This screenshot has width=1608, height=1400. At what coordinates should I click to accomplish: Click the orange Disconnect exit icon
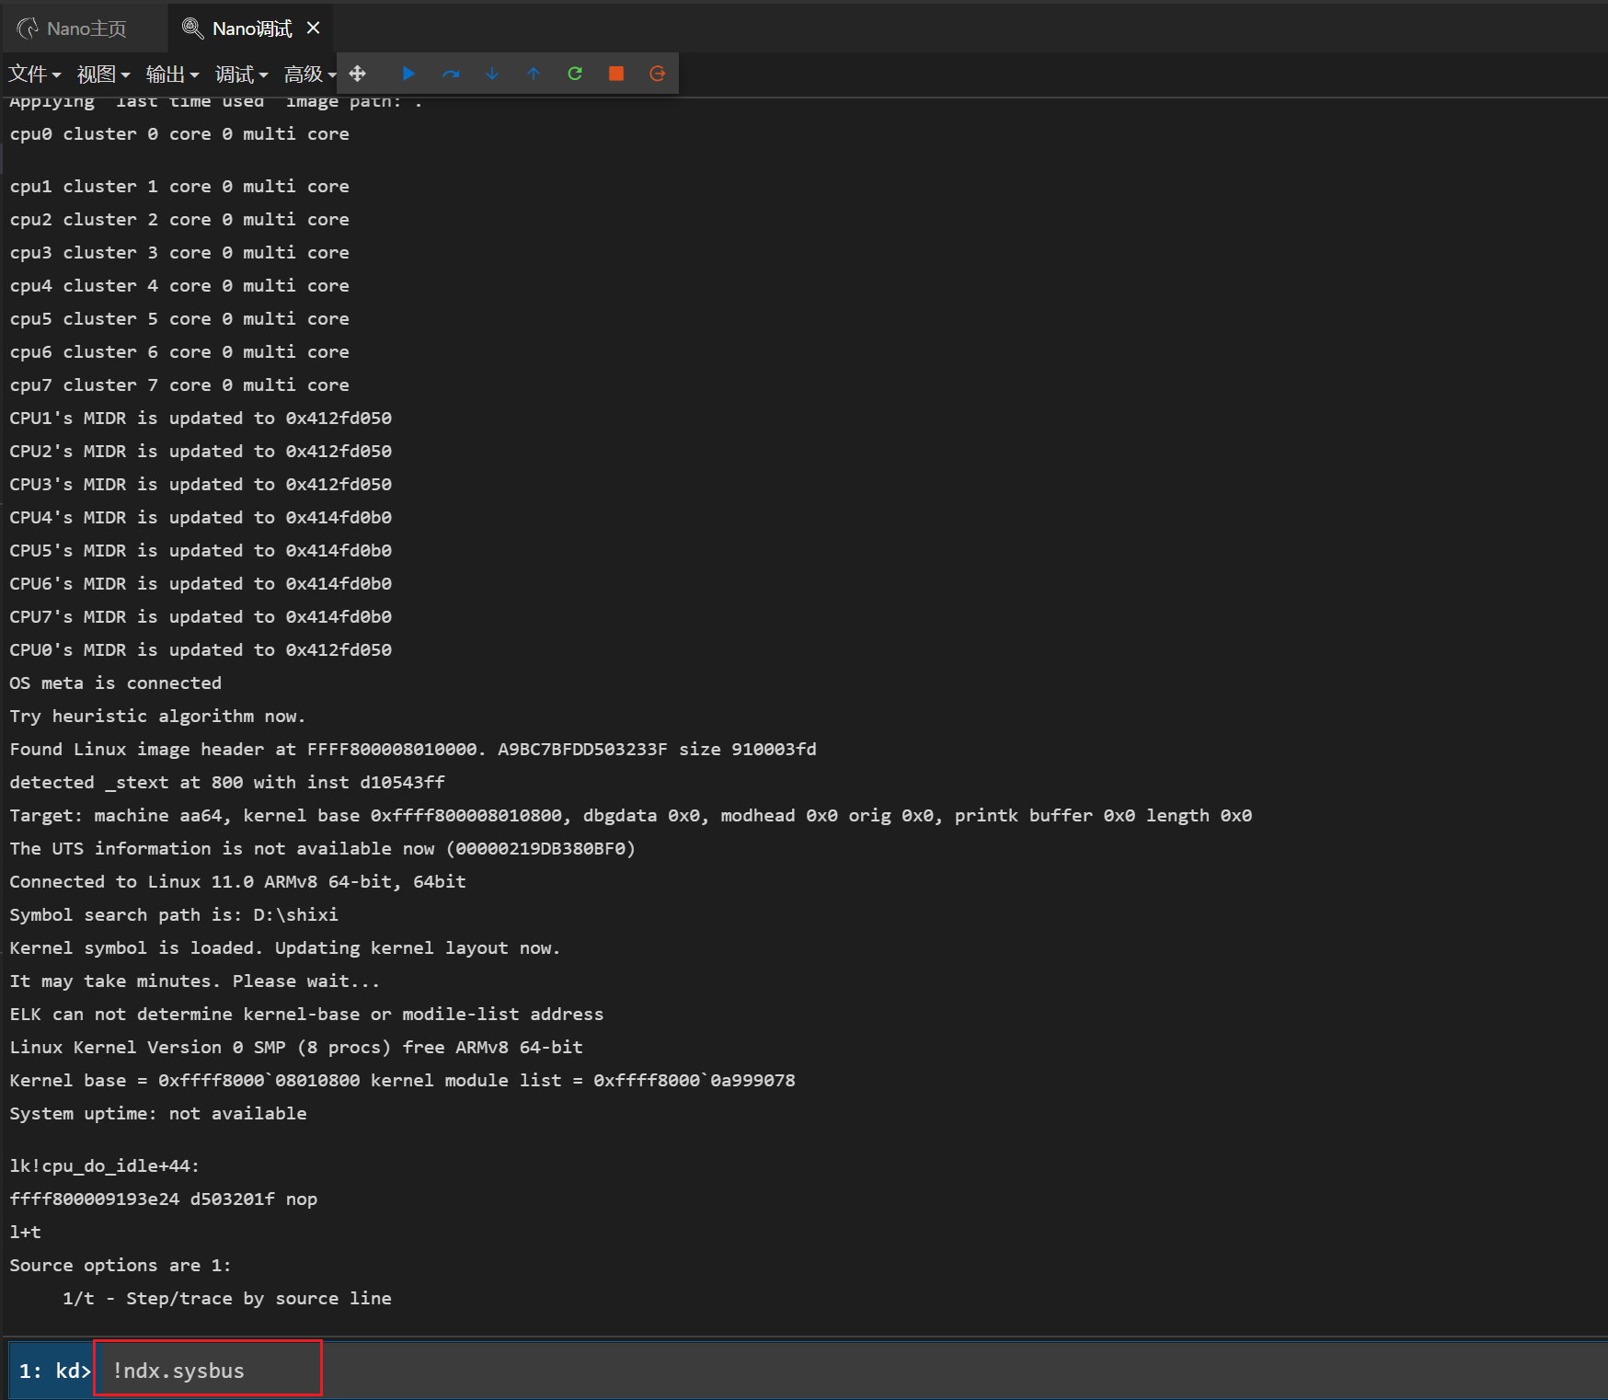[x=658, y=74]
